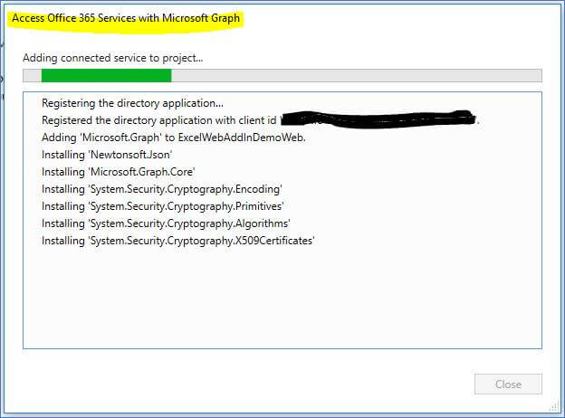Select the Installing 'Microsoft.Graph.Core' log line
This screenshot has height=418, width=565.
[119, 172]
